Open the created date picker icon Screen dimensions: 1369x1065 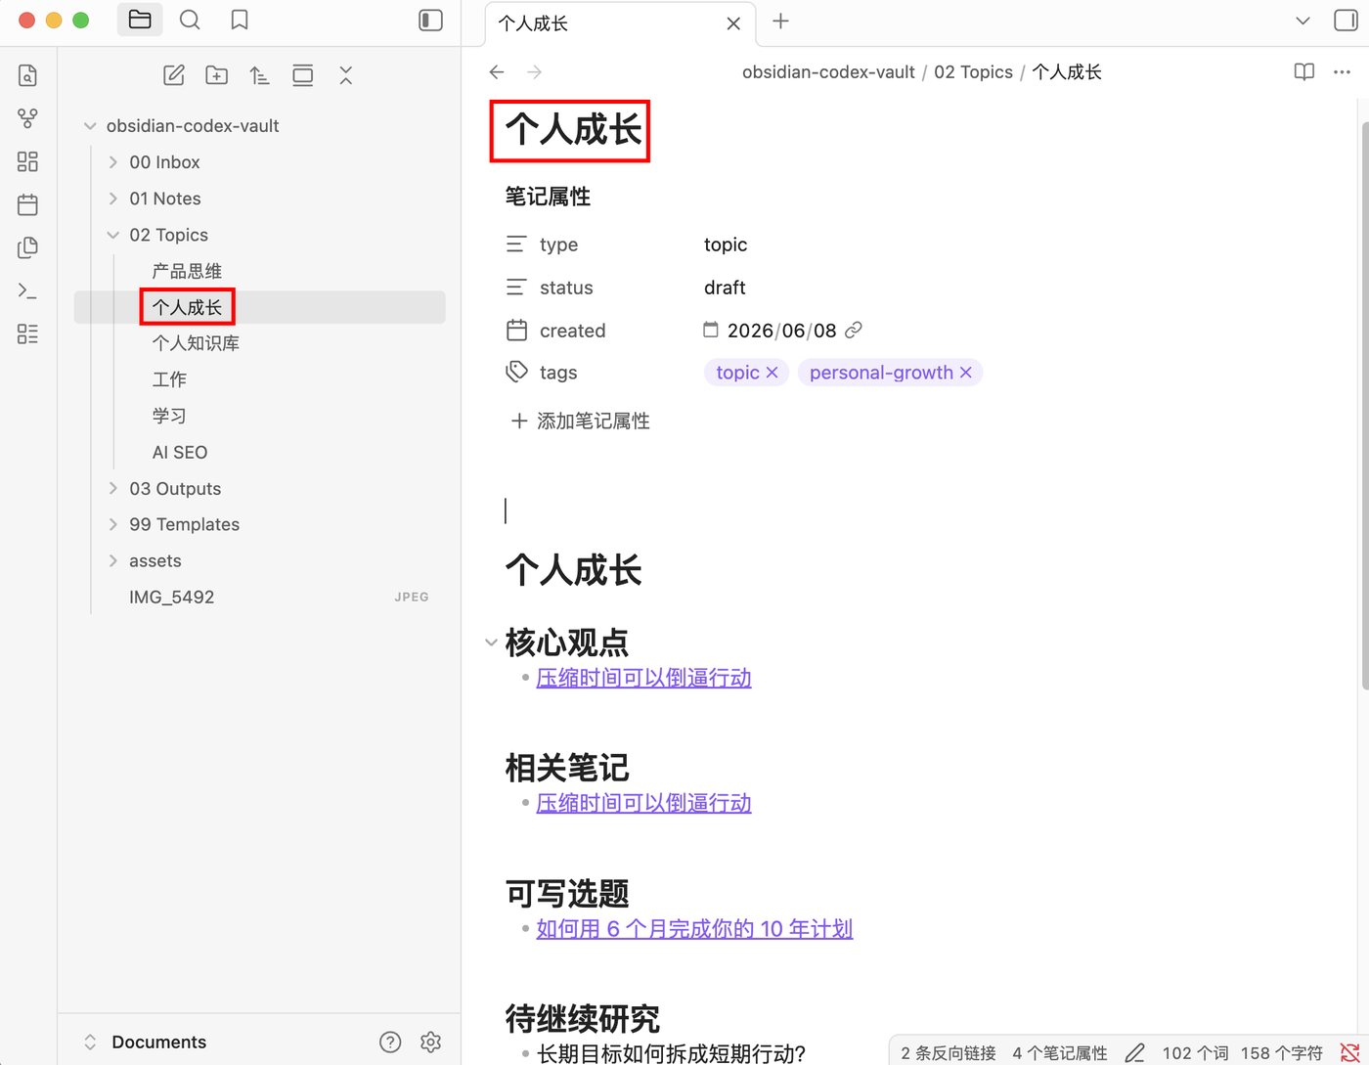click(711, 330)
